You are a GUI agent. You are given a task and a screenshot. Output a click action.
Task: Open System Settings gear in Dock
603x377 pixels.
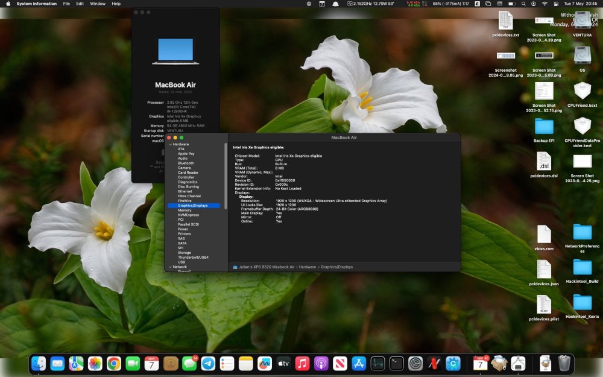(x=415, y=364)
